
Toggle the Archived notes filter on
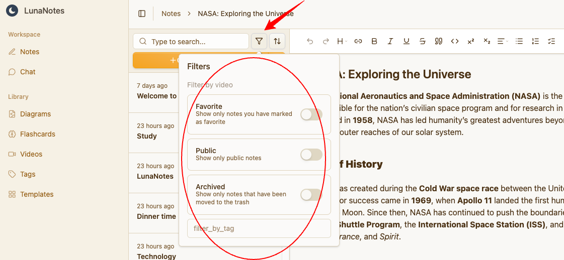[311, 195]
